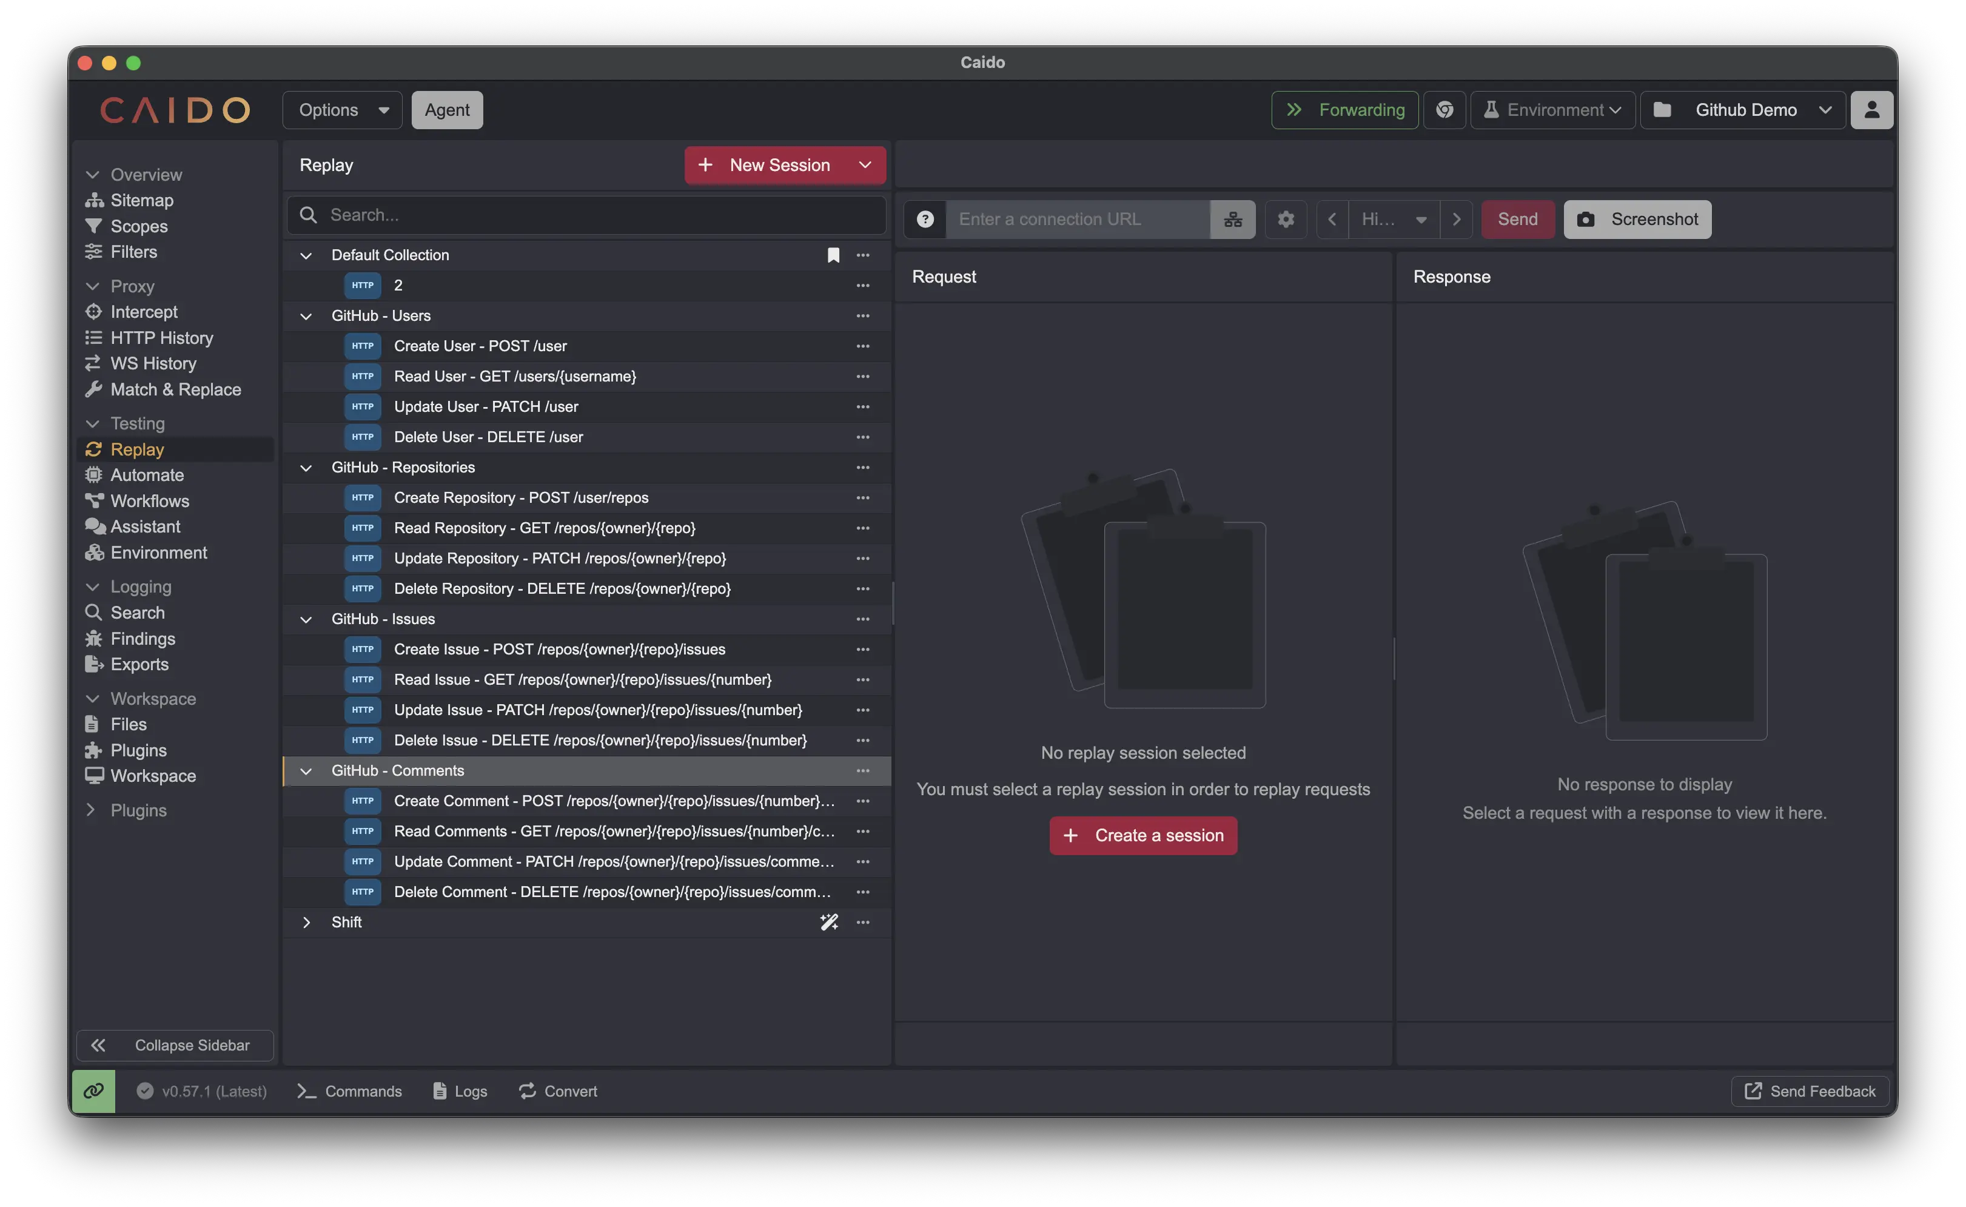
Task: Go to next history entry arrow
Action: click(x=1456, y=220)
